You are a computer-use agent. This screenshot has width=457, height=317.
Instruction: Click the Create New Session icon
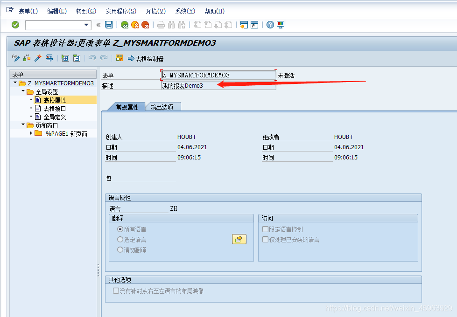pos(244,25)
